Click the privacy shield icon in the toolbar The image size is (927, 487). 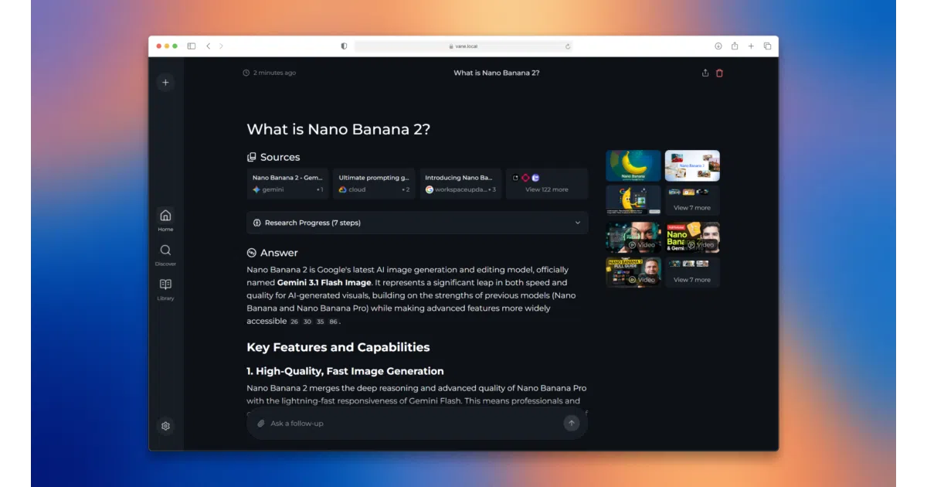point(344,46)
